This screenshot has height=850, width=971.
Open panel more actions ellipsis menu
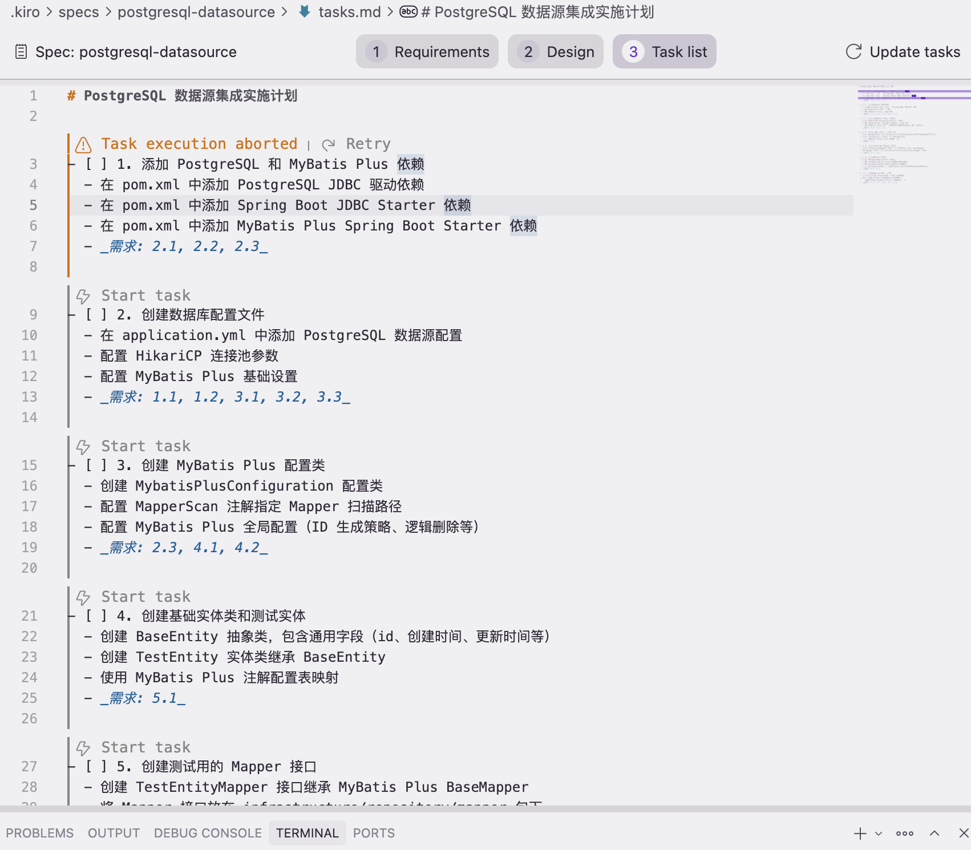tap(905, 833)
